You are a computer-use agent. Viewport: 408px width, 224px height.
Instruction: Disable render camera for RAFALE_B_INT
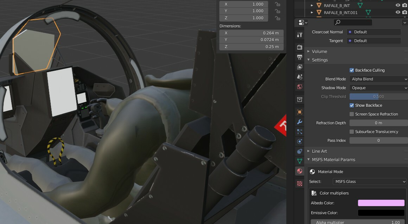(404, 5)
